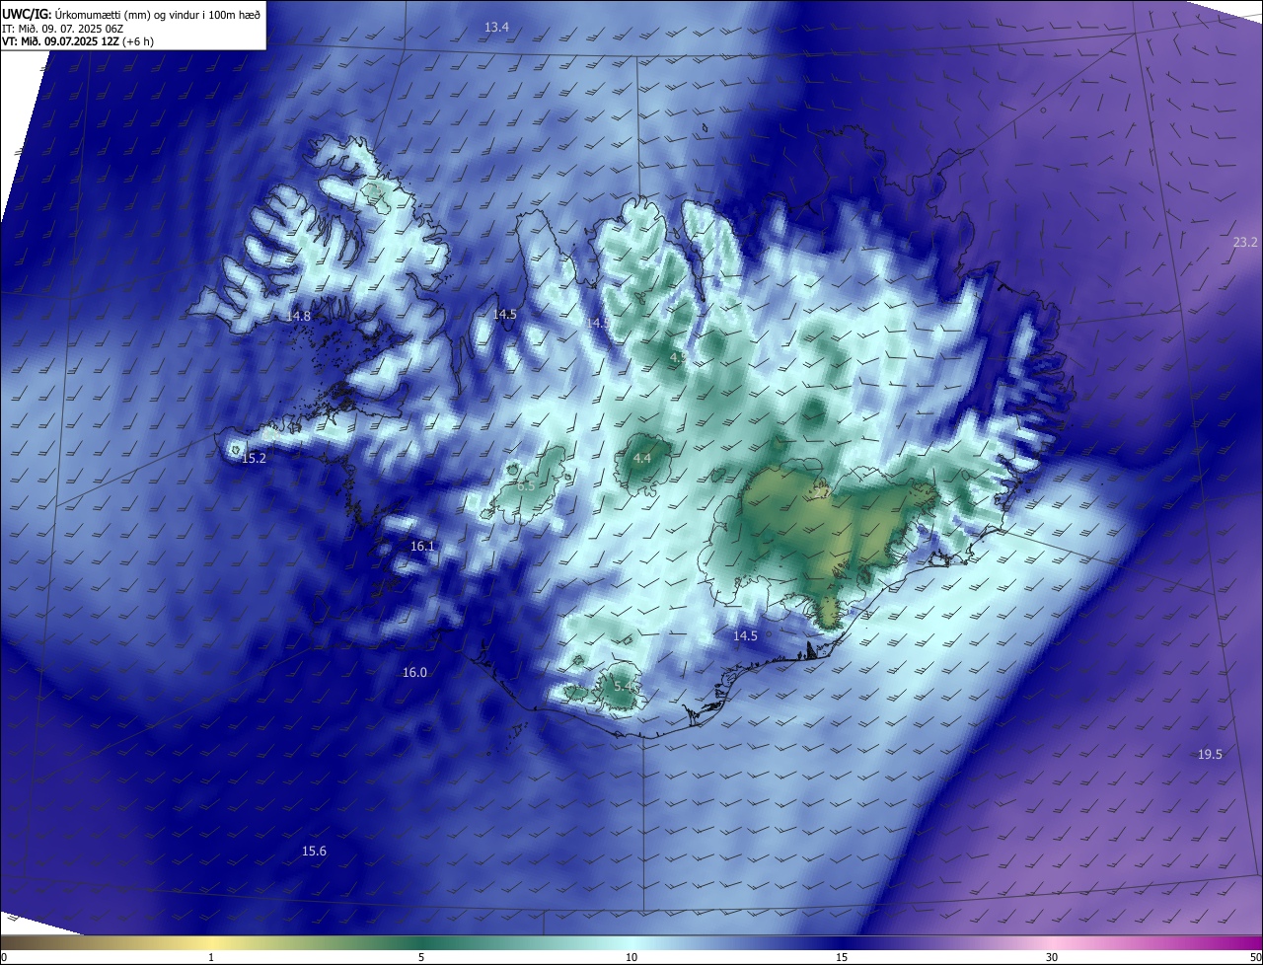Click the "VT: Mið. 09.07.2025 12Z (+6 h)" line
The height and width of the screenshot is (965, 1263).
76,41
